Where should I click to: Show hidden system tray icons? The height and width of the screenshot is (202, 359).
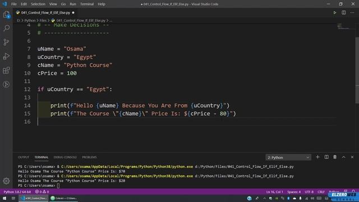tap(264, 198)
